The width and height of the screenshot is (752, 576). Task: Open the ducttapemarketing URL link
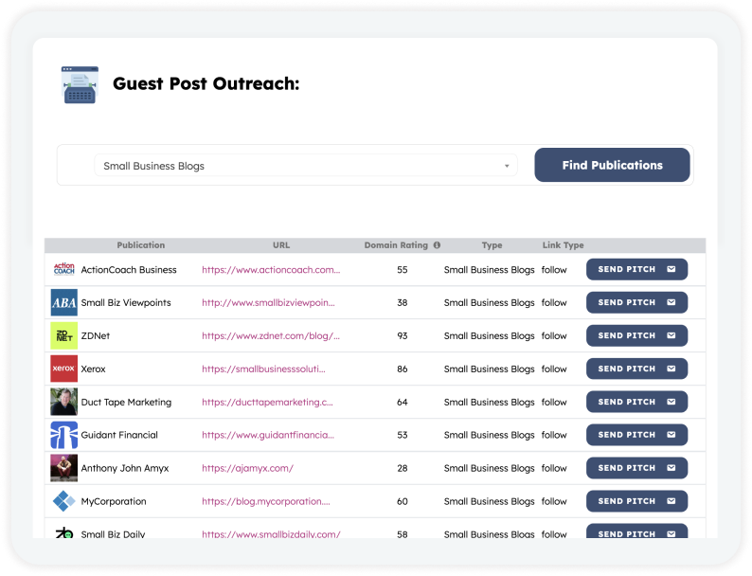click(267, 402)
